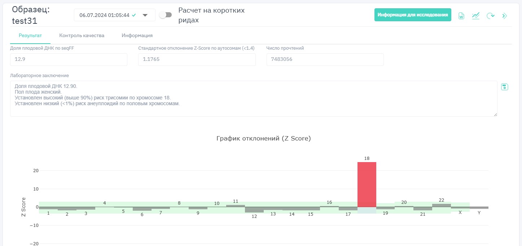Export report as Word document icon
Image resolution: width=522 pixels, height=246 pixels.
point(461,16)
